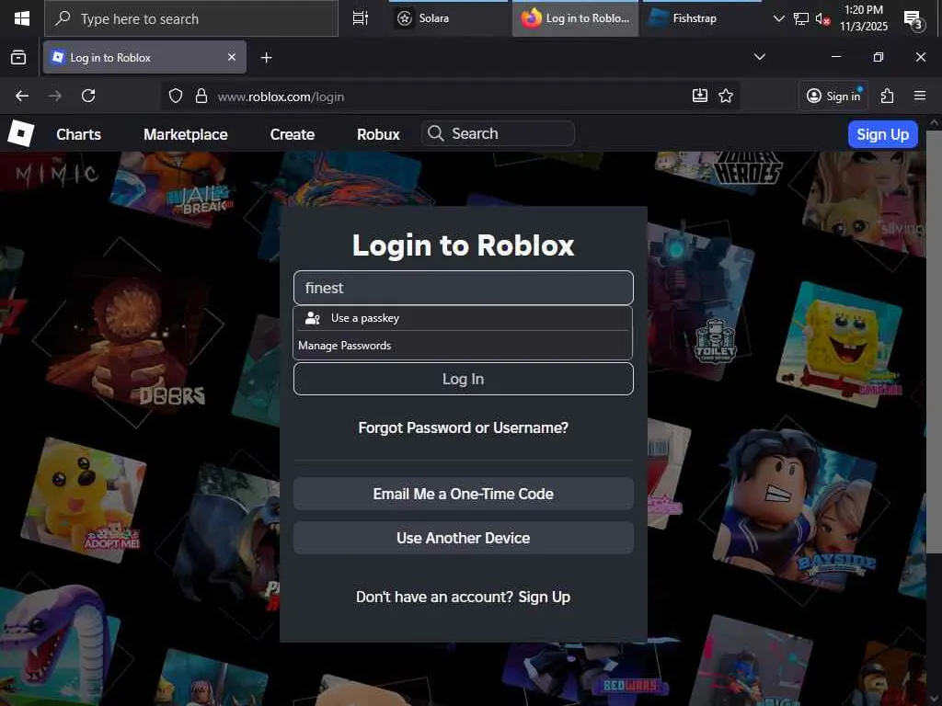Open the network tray icon
Screen dimensions: 942x706
tap(801, 18)
